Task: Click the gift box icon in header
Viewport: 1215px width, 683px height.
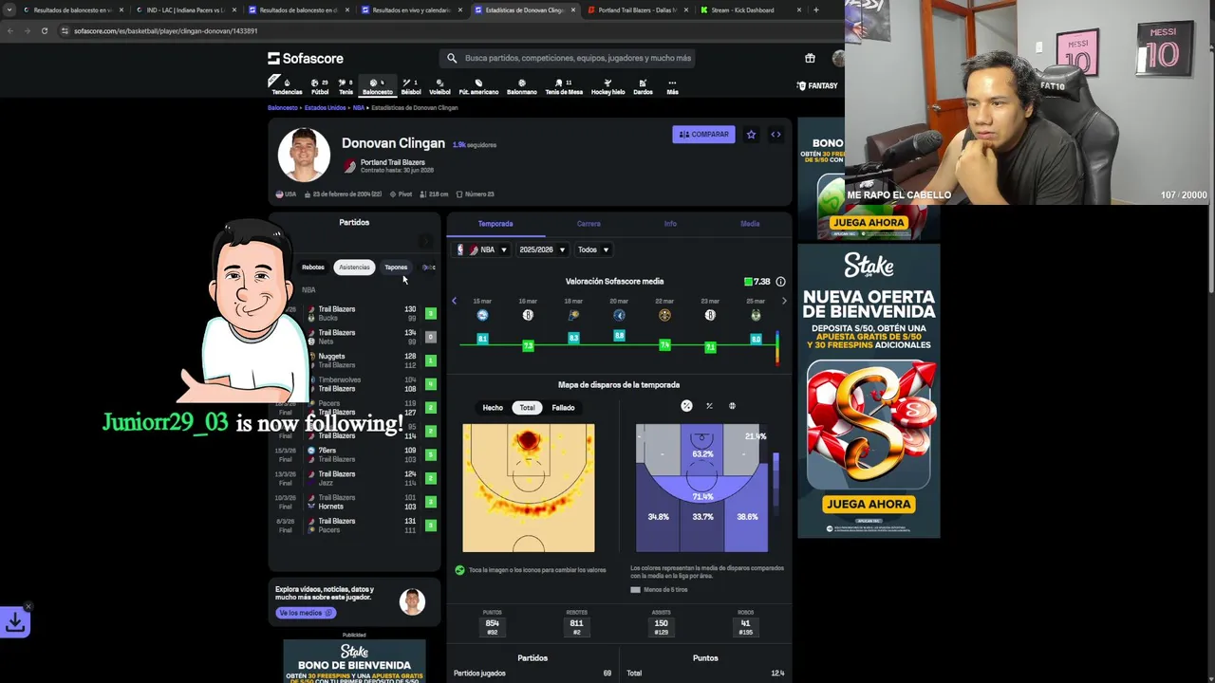Action: pos(810,58)
